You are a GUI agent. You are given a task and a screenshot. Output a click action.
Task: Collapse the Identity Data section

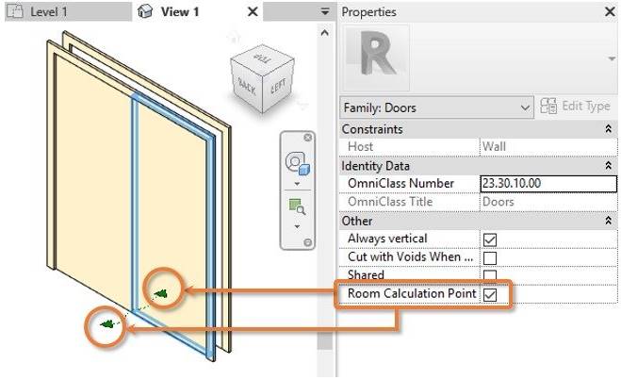pyautogui.click(x=609, y=166)
